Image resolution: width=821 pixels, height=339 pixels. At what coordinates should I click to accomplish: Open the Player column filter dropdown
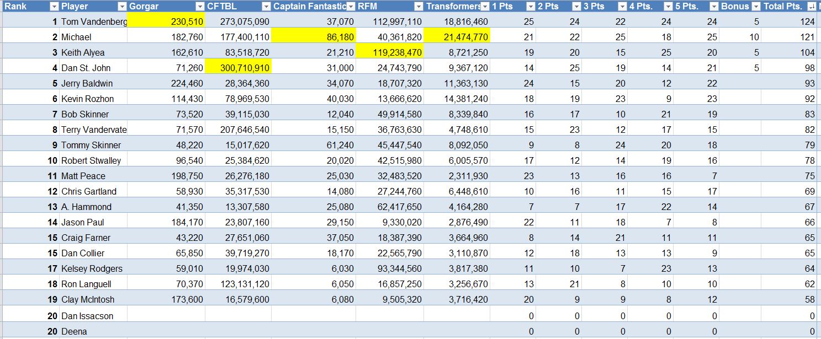(122, 7)
